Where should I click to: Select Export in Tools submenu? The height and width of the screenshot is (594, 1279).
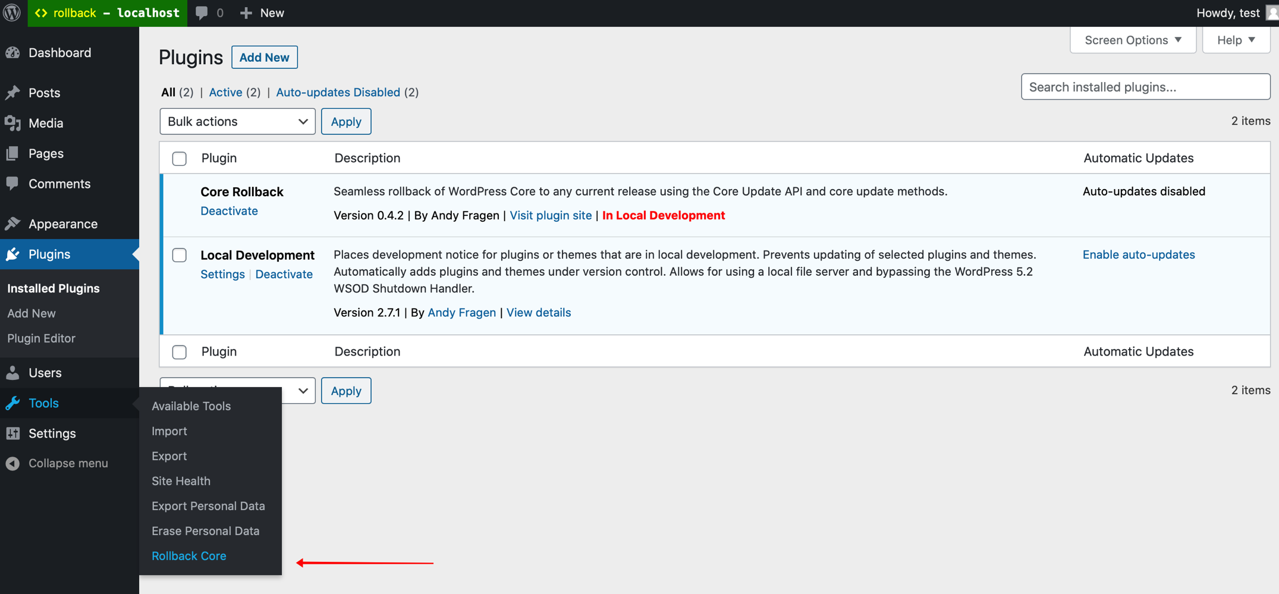(169, 456)
